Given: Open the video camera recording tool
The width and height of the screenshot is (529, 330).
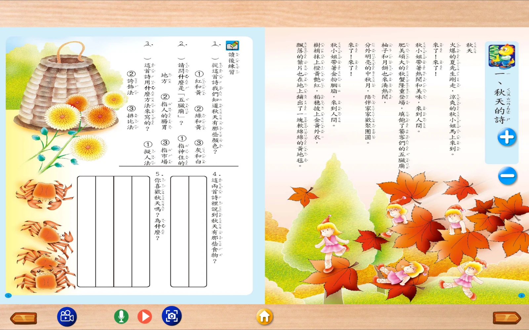Looking at the screenshot, I should pos(67,317).
